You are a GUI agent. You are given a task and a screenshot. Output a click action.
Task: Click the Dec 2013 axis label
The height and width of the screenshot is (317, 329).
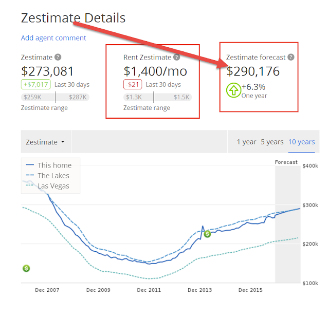click(200, 290)
